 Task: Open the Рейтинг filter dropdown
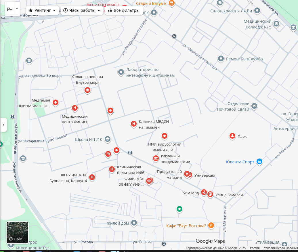coord(42,10)
